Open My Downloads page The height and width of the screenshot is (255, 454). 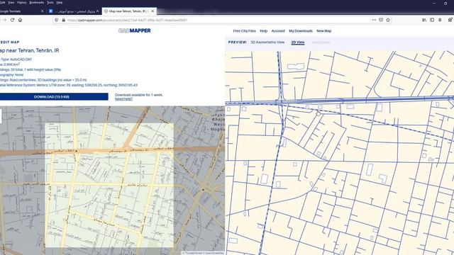pyautogui.click(x=301, y=31)
